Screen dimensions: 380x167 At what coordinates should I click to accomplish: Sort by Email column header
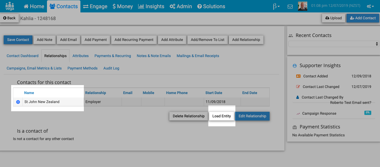[x=128, y=93]
